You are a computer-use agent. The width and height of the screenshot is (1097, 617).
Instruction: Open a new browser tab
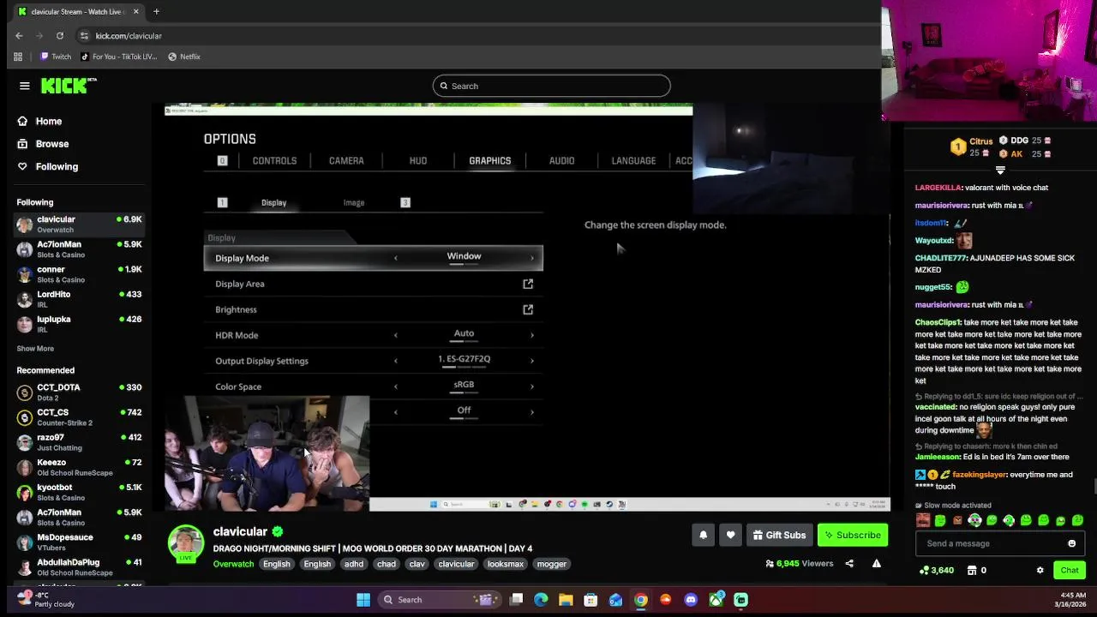(156, 12)
